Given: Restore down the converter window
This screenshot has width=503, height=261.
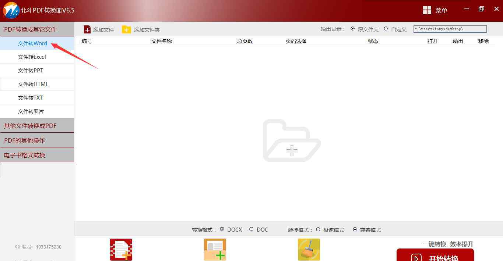Looking at the screenshot, I should [481, 9].
